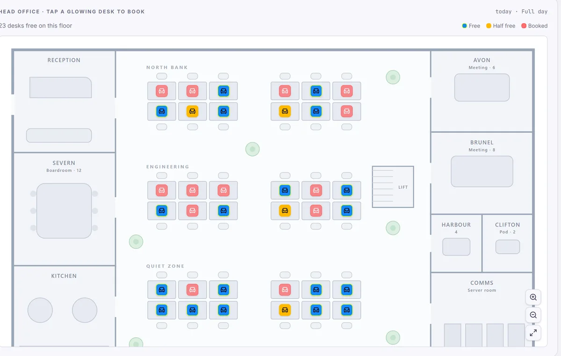Select blue bottom-right desk in North Bank left cluster
The image size is (561, 356).
coord(223,112)
